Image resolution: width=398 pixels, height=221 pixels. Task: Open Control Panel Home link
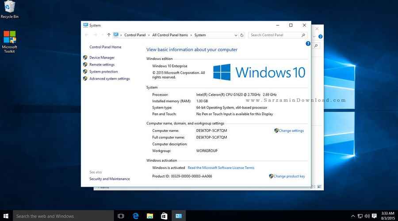105,47
